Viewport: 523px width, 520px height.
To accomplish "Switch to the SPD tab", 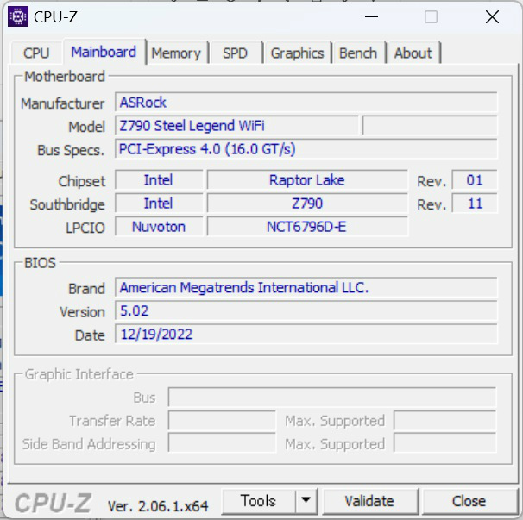I will click(x=235, y=53).
